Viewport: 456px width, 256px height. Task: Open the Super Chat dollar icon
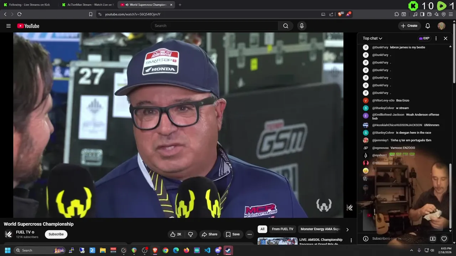click(x=432, y=239)
